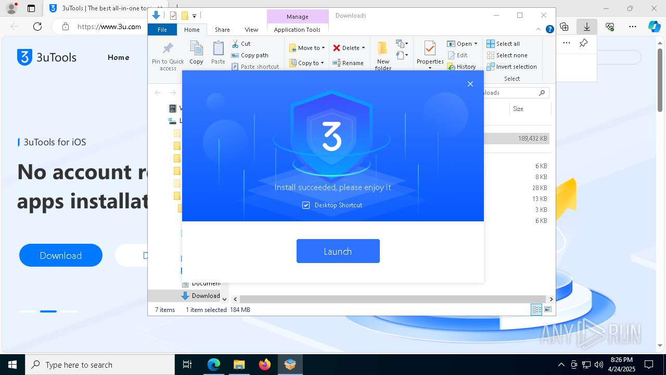Viewport: 666px width, 375px height.
Task: Switch to the View ribbon tab
Action: (251, 30)
